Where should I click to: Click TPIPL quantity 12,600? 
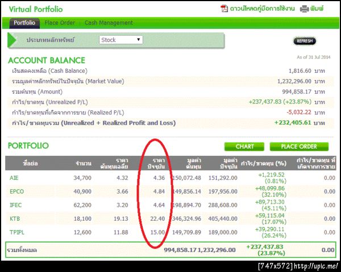[82, 232]
